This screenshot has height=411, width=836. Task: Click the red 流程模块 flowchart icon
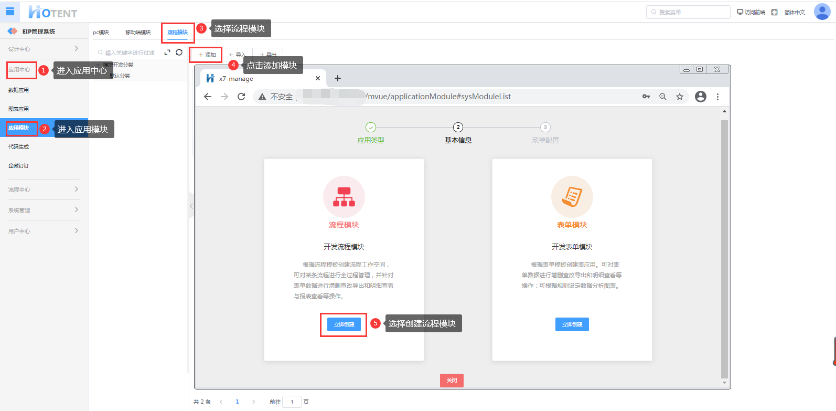[344, 197]
